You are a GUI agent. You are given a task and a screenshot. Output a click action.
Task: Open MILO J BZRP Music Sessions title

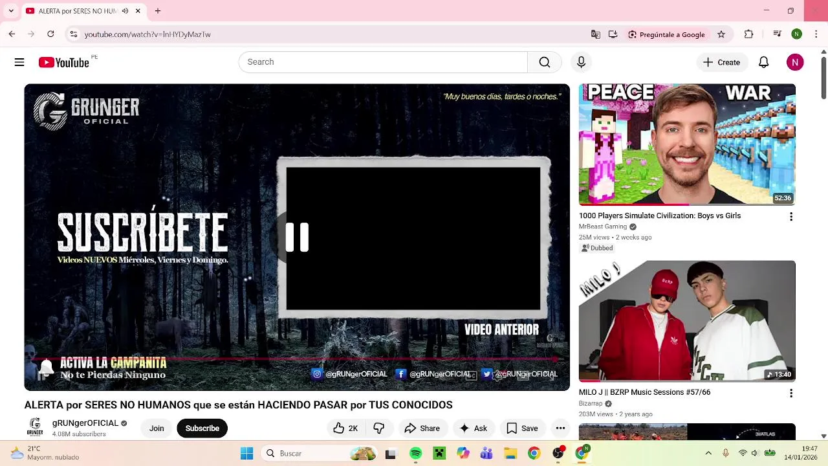644,392
